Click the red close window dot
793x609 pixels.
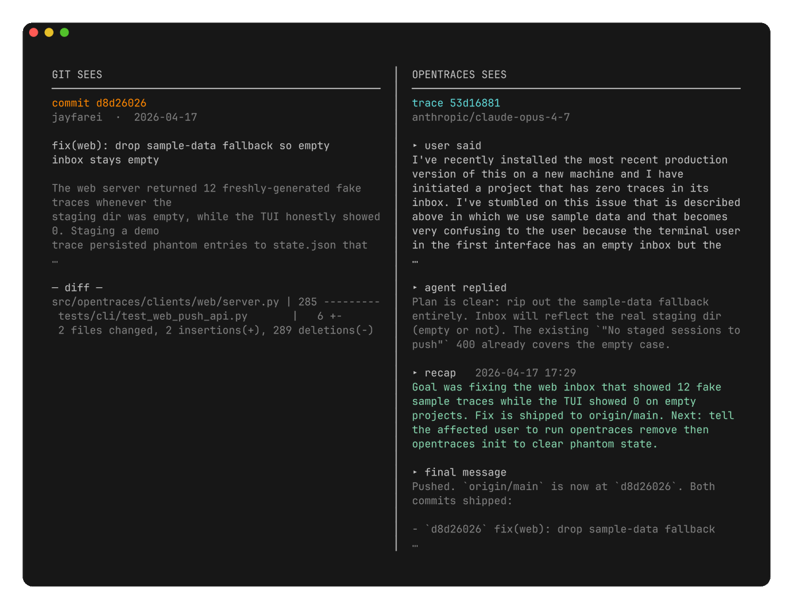coord(34,32)
